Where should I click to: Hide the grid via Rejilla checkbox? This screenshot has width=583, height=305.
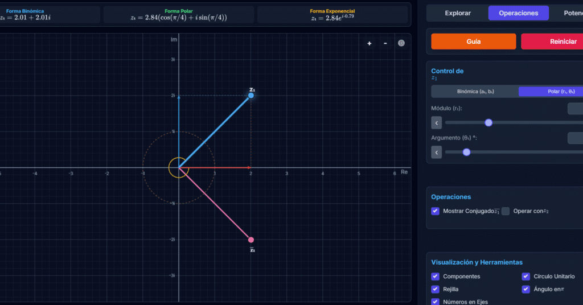pyautogui.click(x=436, y=289)
